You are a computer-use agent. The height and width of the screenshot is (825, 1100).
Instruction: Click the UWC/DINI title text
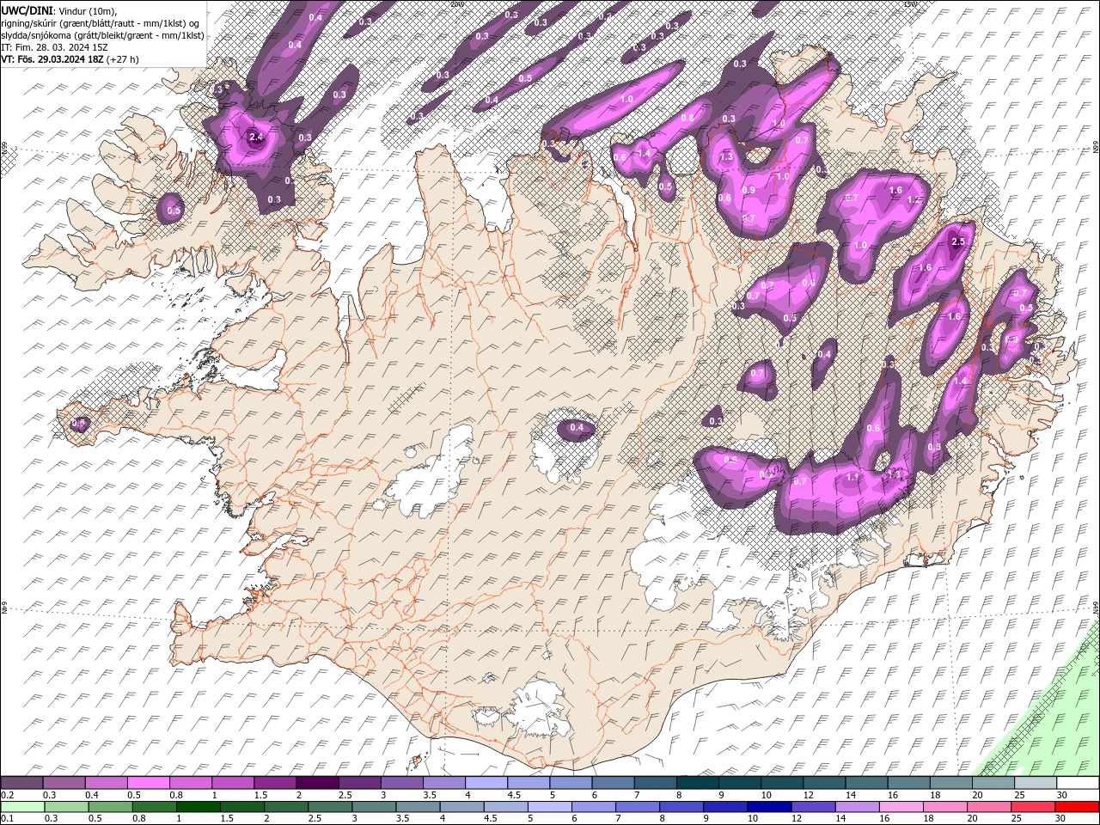pyautogui.click(x=27, y=10)
